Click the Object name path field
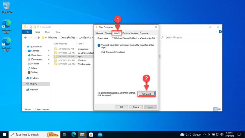The width and height of the screenshot is (245, 138). [x=133, y=38]
